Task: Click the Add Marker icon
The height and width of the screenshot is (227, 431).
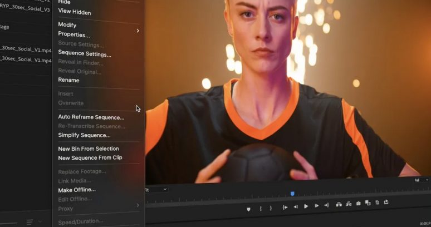Action: click(x=249, y=209)
